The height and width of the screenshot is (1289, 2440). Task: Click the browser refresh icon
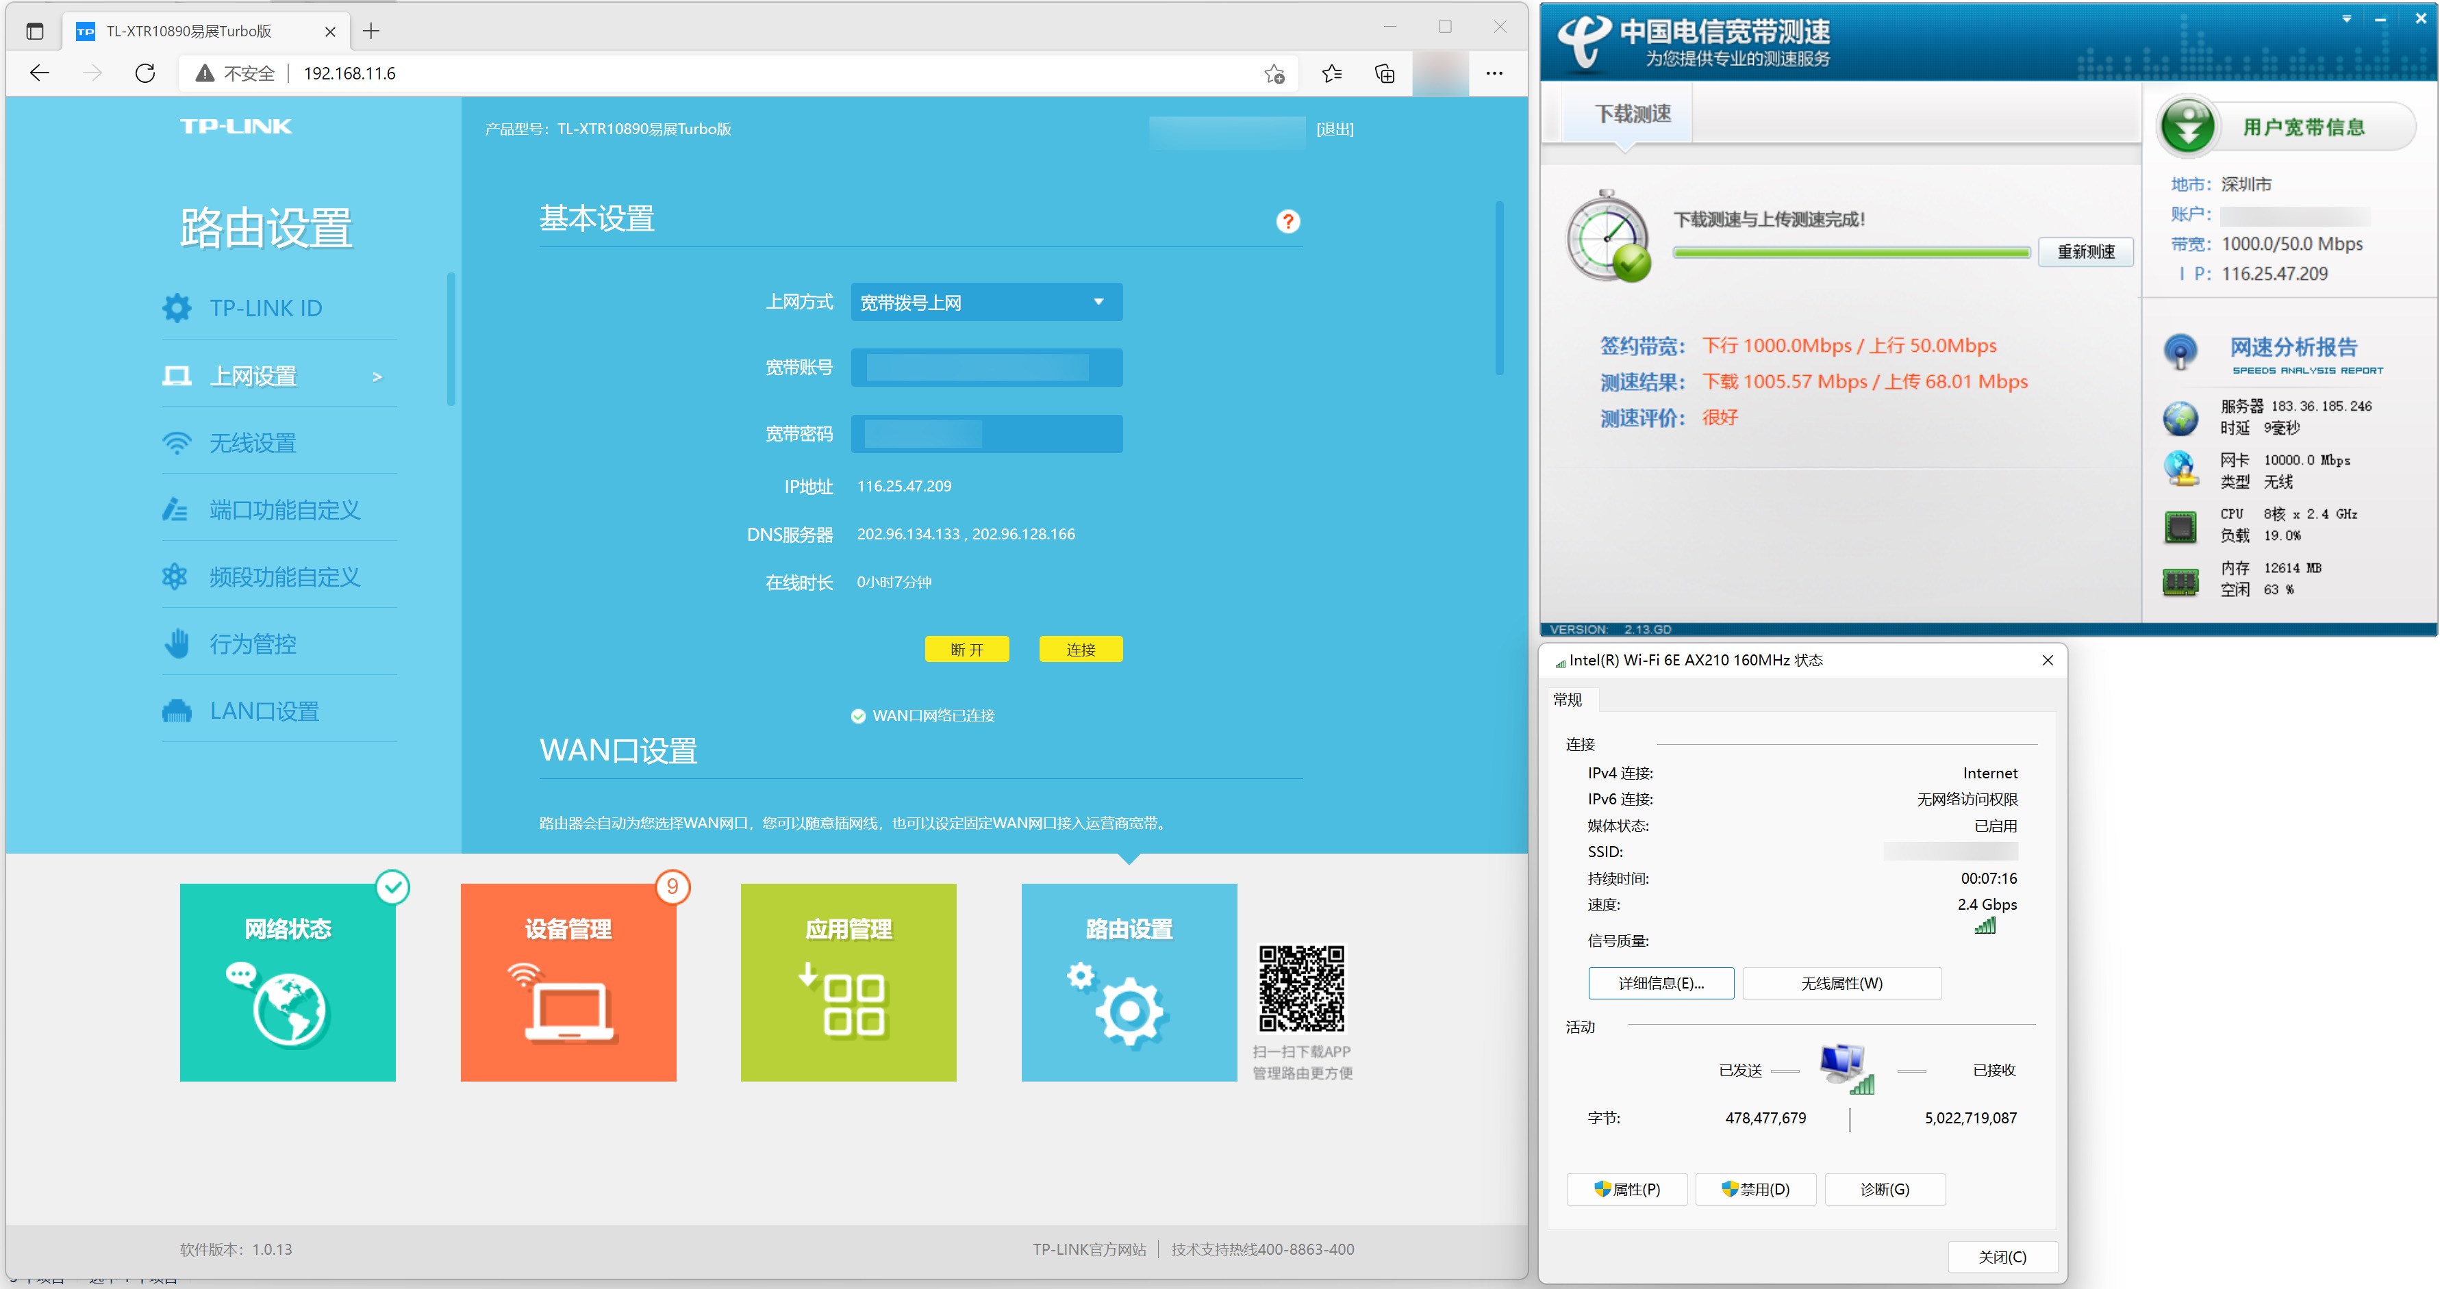pyautogui.click(x=145, y=73)
